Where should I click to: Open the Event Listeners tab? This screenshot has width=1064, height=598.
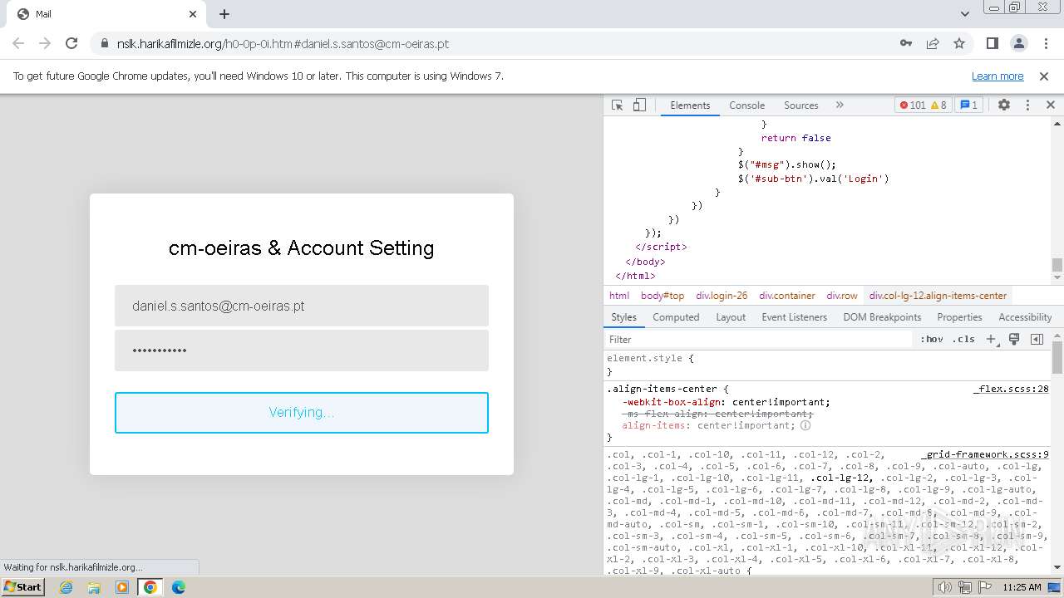pos(794,317)
